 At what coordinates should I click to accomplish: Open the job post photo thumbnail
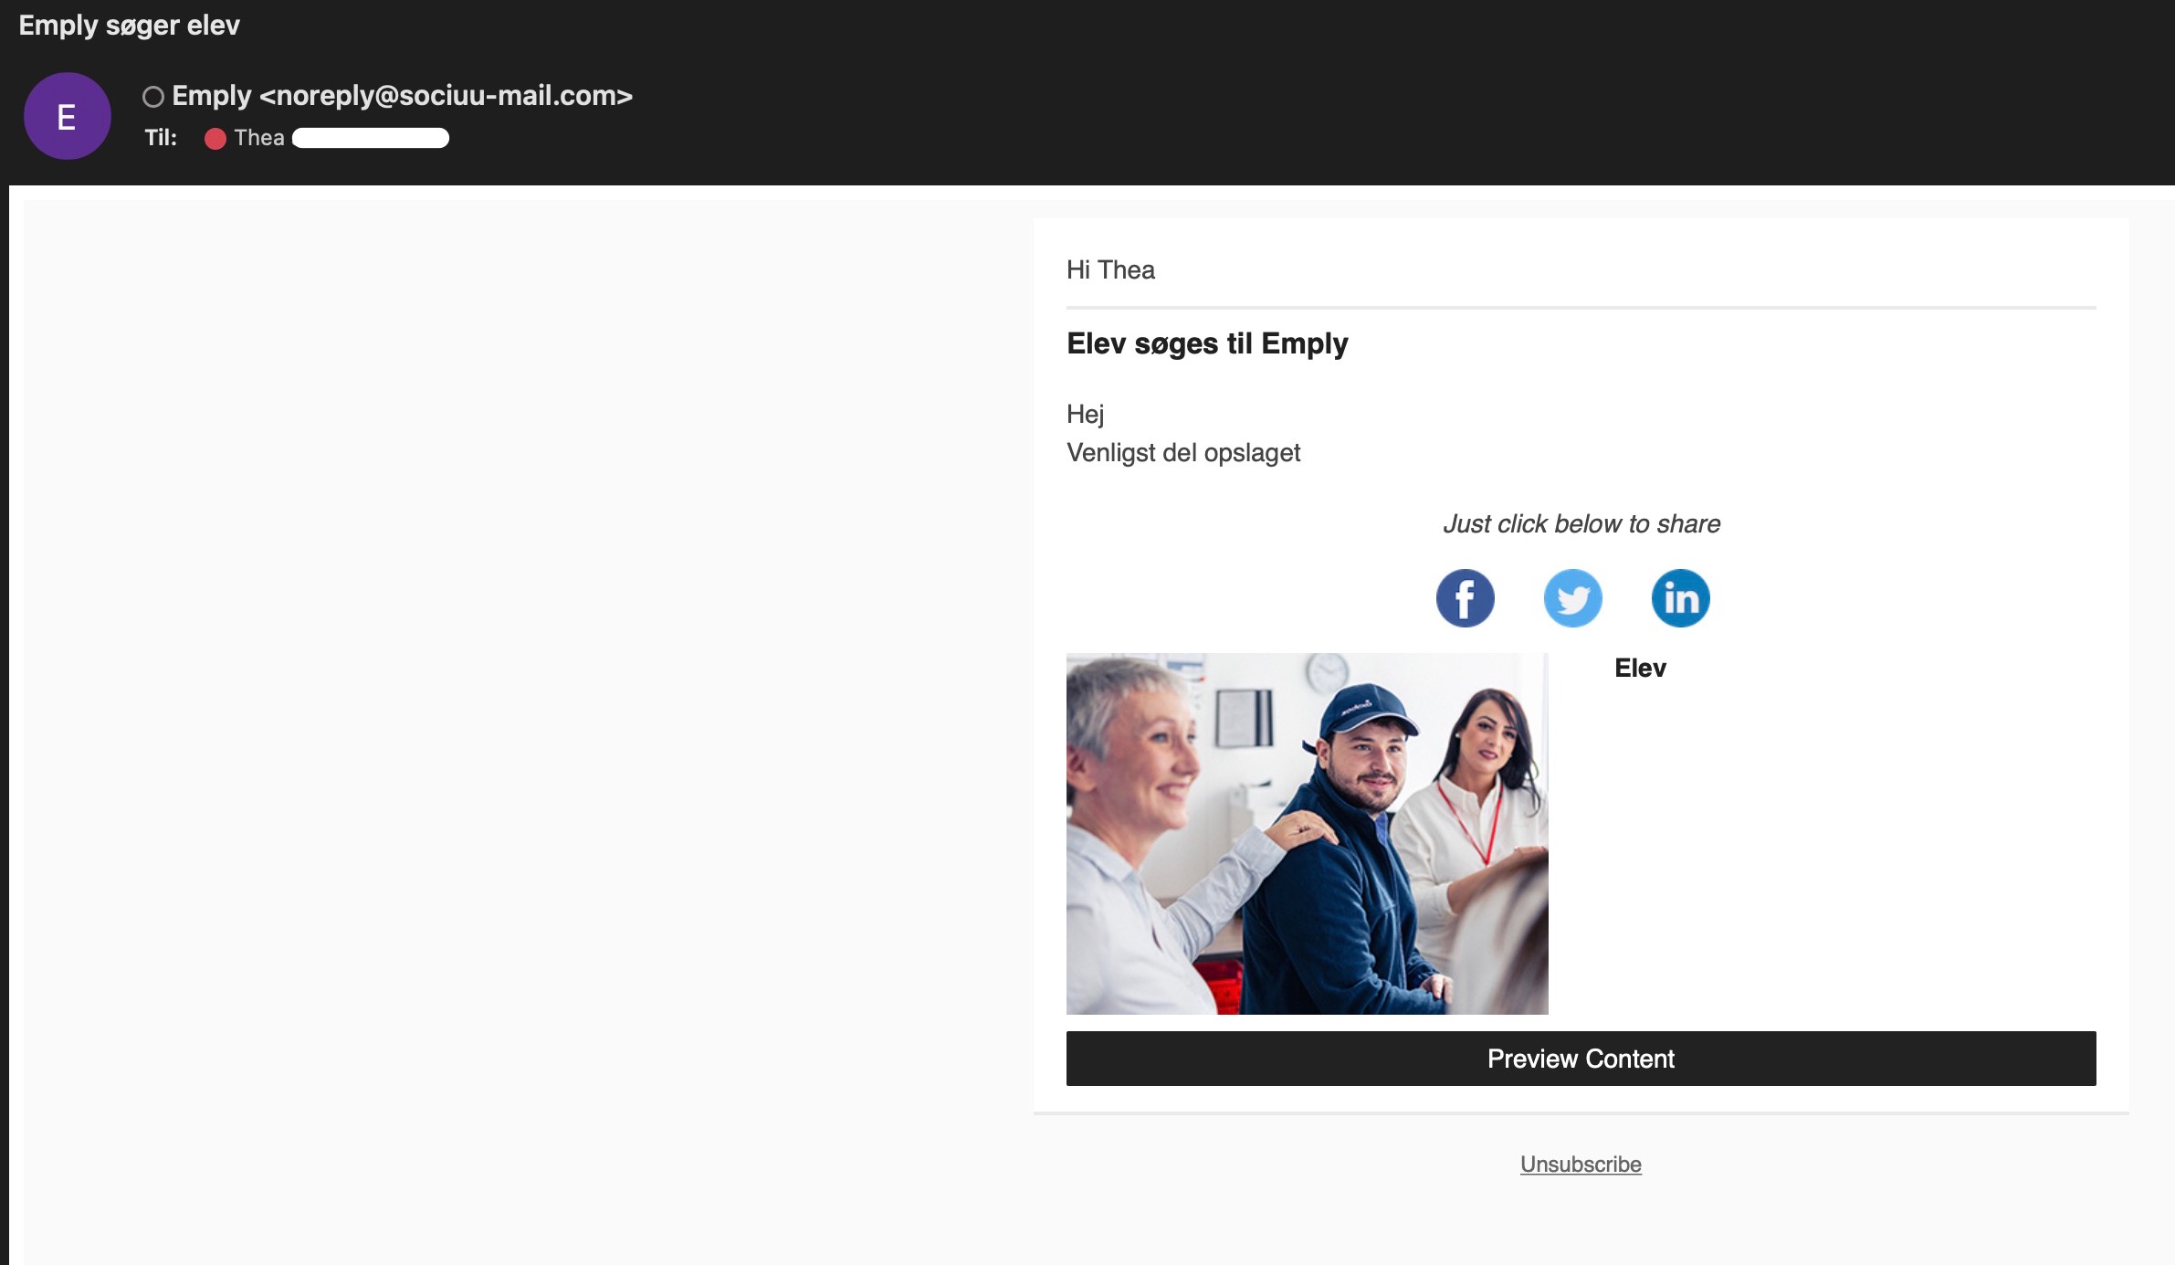pos(1307,833)
